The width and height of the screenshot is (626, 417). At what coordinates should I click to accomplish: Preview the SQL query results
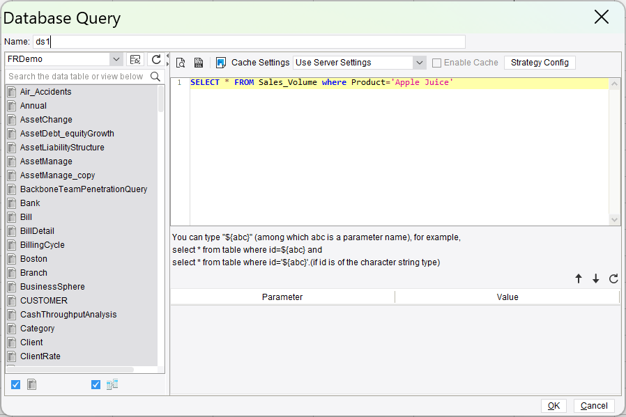click(x=181, y=63)
